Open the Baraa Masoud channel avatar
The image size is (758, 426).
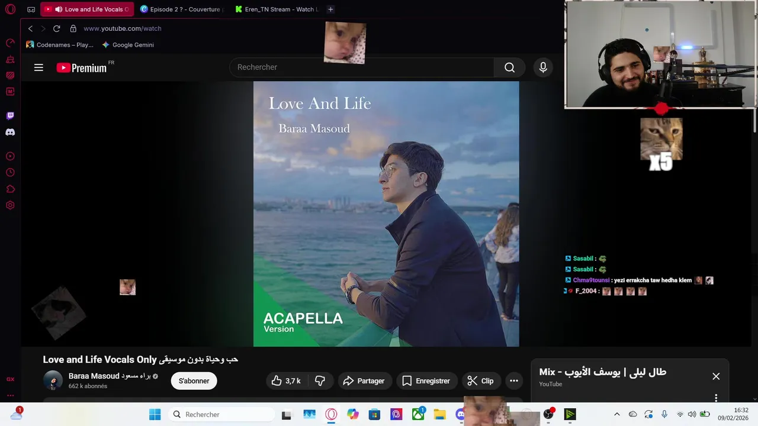(53, 380)
